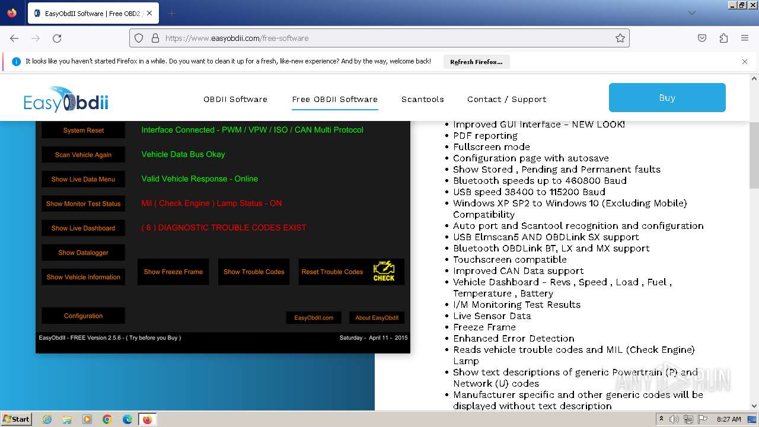Image resolution: width=759 pixels, height=427 pixels.
Task: Click the taskbar clock showing 8:27 AM
Action: [729, 419]
